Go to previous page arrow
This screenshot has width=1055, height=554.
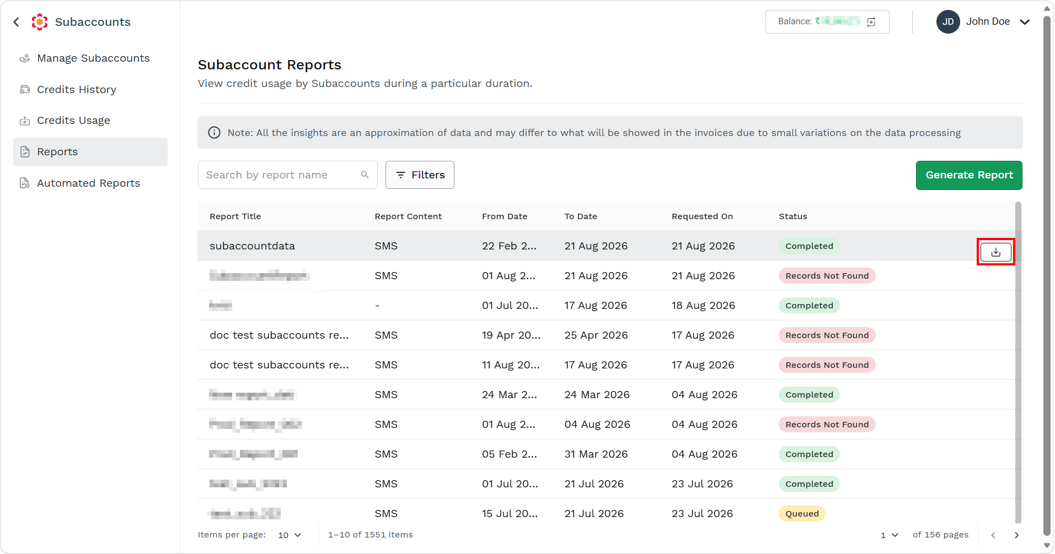click(993, 535)
